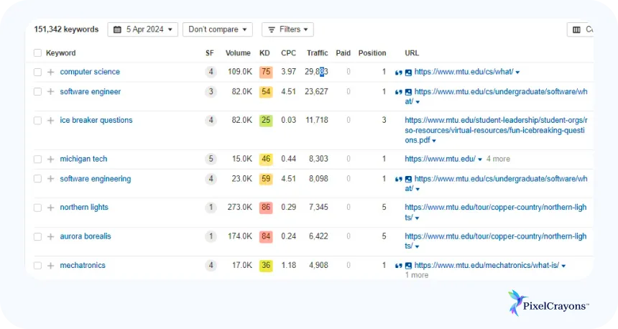
Task: Click the green KD 25 badge
Action: [266, 120]
